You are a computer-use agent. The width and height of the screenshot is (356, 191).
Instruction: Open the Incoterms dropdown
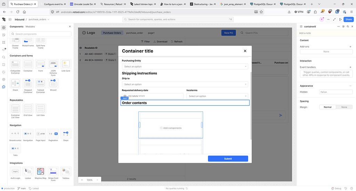tap(217, 96)
